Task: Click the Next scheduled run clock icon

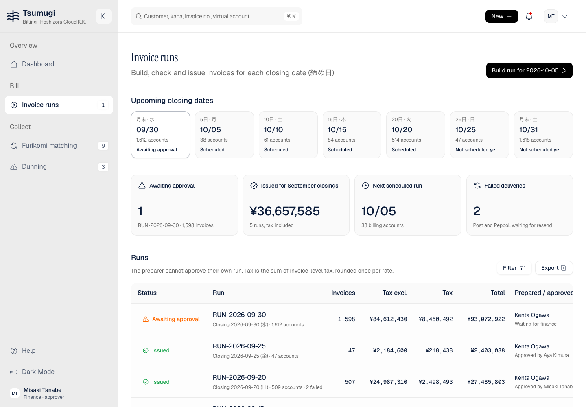Action: coord(365,186)
